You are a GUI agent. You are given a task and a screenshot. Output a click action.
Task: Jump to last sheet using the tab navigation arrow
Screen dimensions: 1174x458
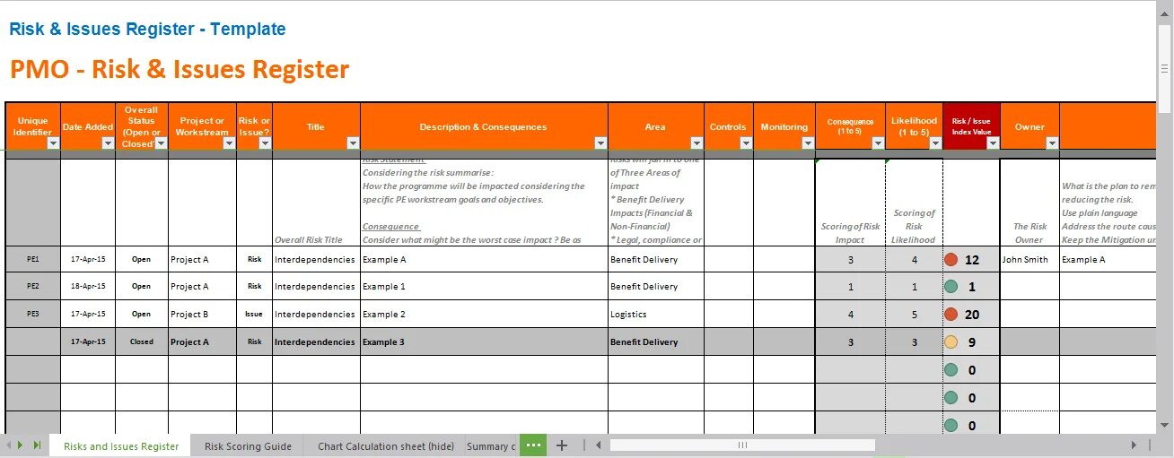pos(37,445)
